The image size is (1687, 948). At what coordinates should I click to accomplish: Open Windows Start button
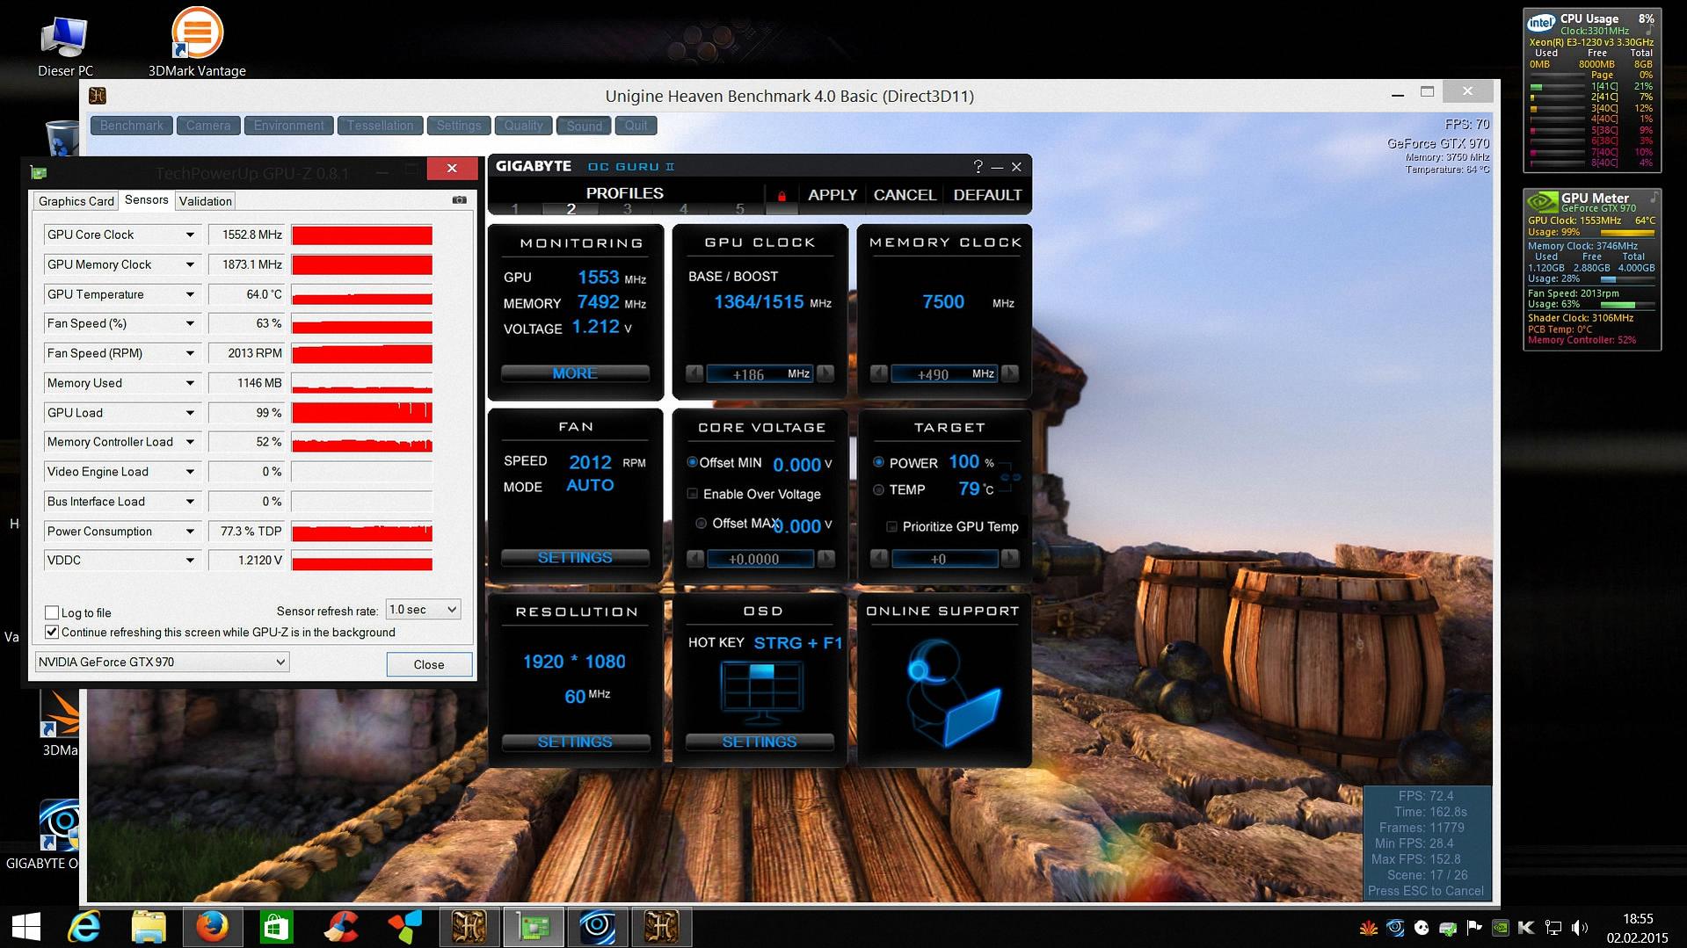tap(26, 927)
